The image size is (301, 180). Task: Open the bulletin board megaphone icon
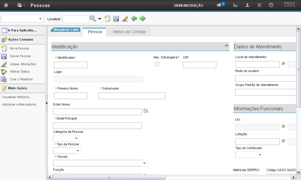[x=219, y=5]
